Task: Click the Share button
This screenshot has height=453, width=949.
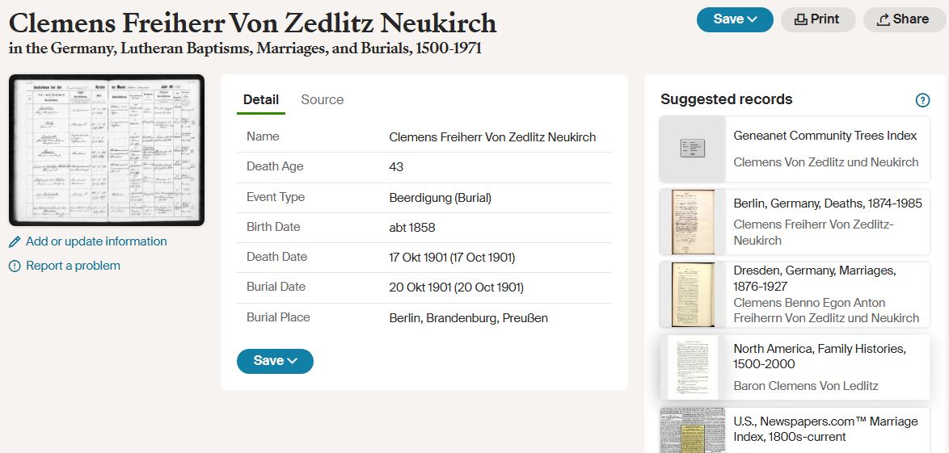Action: (x=903, y=19)
